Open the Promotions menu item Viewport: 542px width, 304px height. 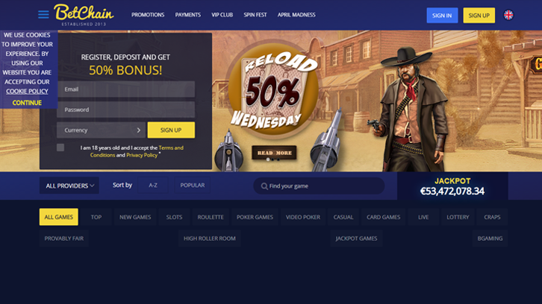click(148, 15)
